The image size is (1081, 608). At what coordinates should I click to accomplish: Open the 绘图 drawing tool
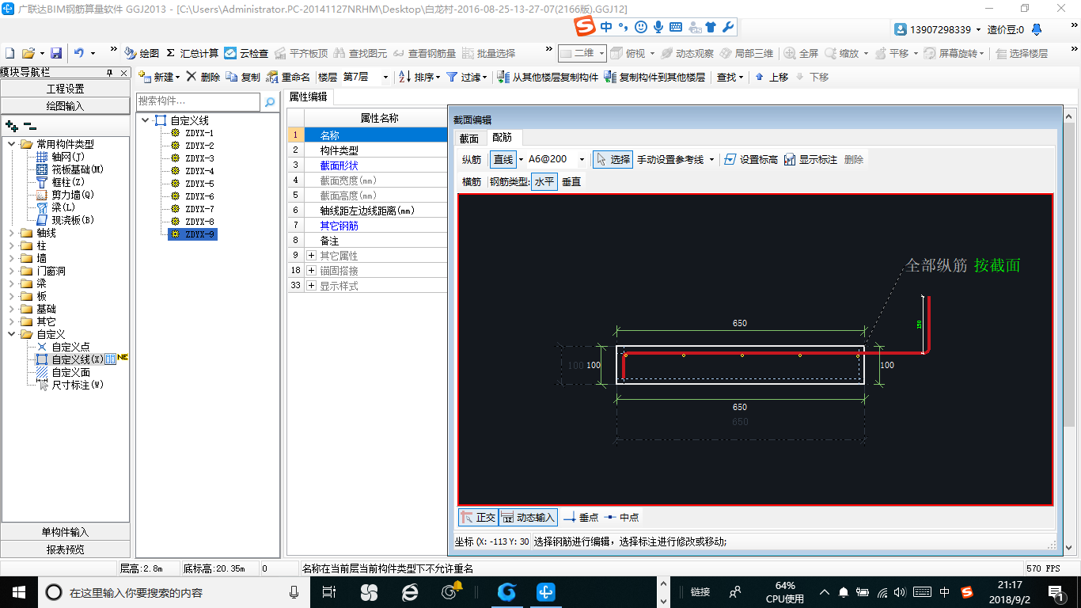coord(142,53)
